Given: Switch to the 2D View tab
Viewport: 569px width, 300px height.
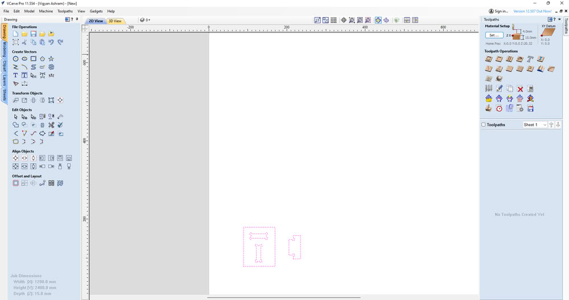Looking at the screenshot, I should [96, 21].
